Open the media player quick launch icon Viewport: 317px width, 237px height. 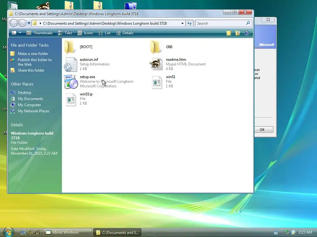37,233
